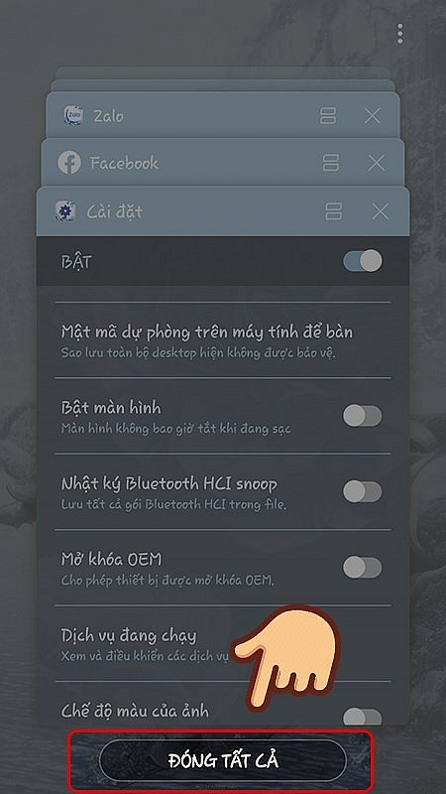
Task: Enable Nhật ký Bluetooth HCI snoop toggle
Action: [x=362, y=491]
